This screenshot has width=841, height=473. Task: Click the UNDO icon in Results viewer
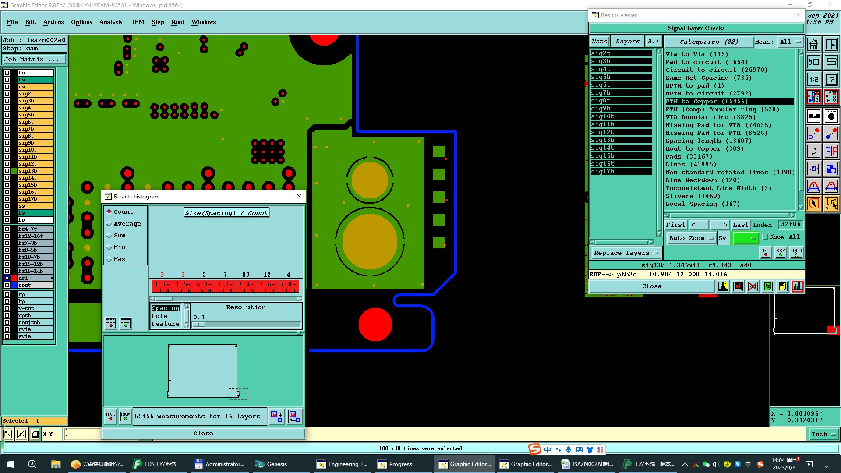point(796,253)
